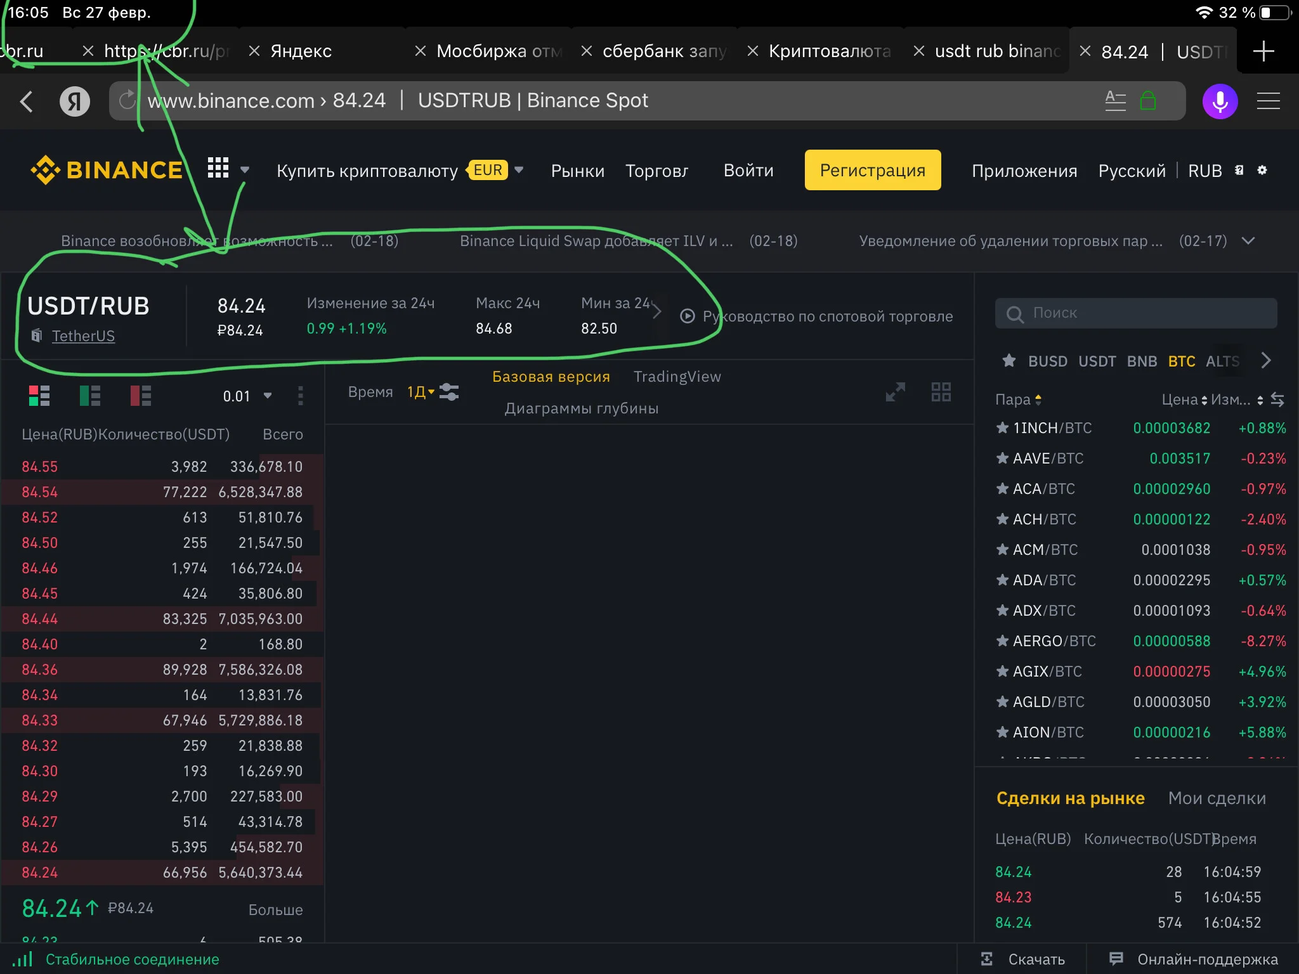
Task: Reload the page with the refresh icon
Action: pyautogui.click(x=127, y=100)
